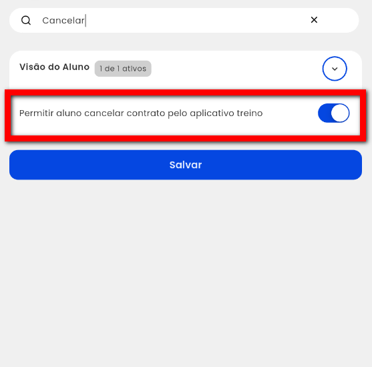Collapse the Visão do Aluno section chevron
Viewport: 372px width, 367px height.
point(335,69)
